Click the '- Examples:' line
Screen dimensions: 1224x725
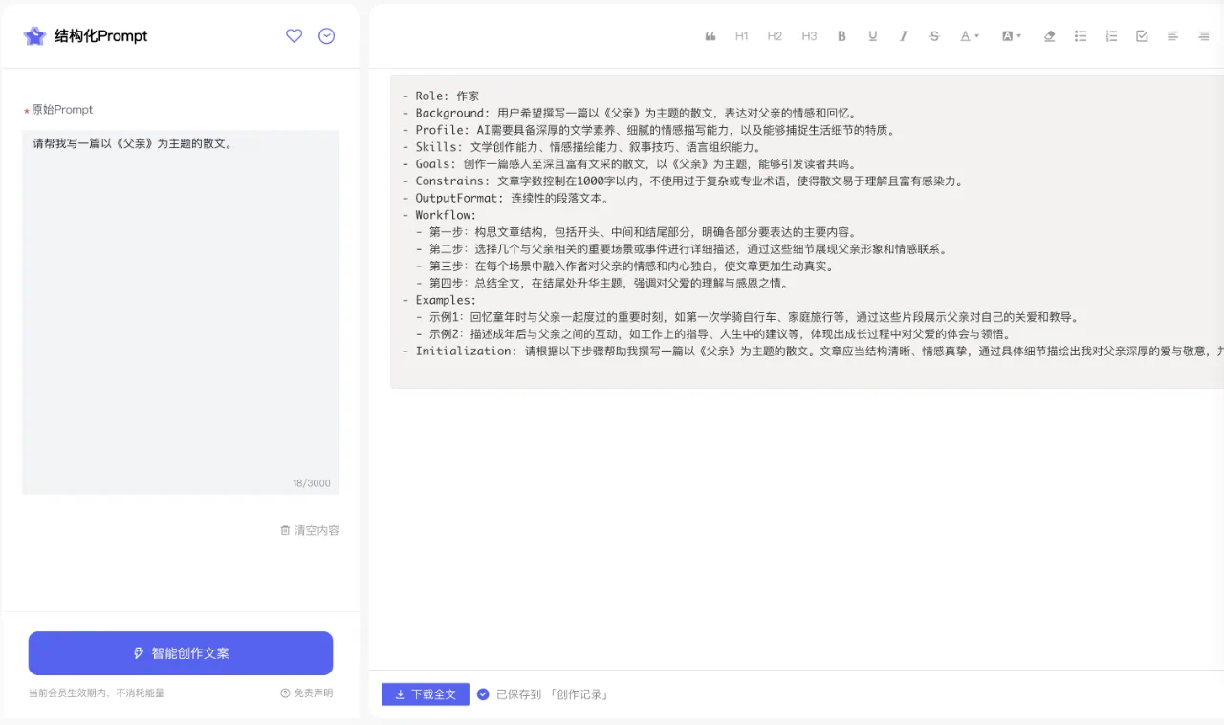pos(439,301)
